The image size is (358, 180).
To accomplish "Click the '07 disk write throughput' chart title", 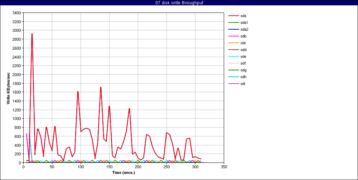I will tap(179, 3).
